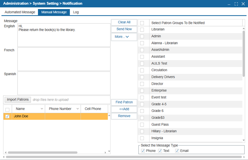The width and height of the screenshot is (248, 160).
Task: Click the patron groups scroll-up arrow
Action: coord(244,28)
